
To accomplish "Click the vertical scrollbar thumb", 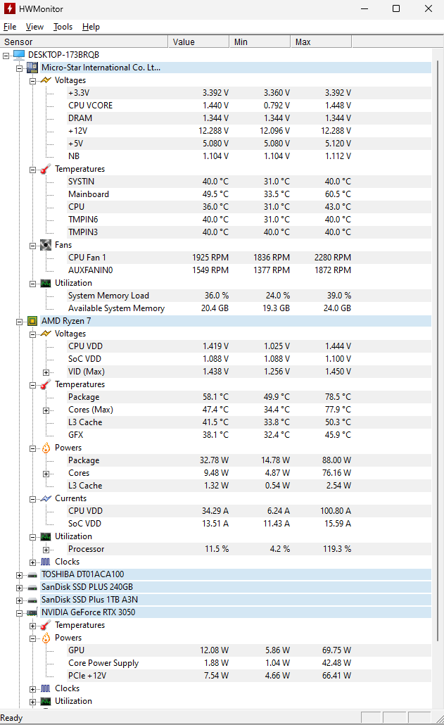I will tap(438, 350).
